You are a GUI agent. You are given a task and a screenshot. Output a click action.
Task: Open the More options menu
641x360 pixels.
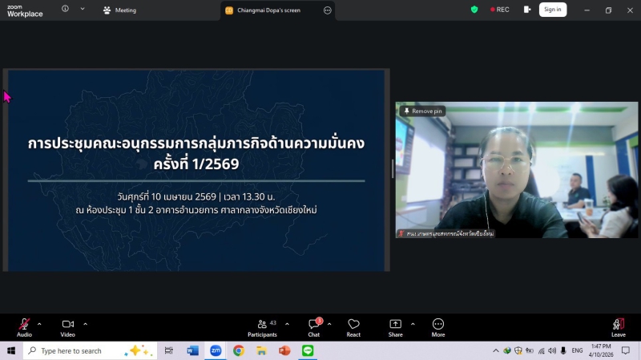438,325
